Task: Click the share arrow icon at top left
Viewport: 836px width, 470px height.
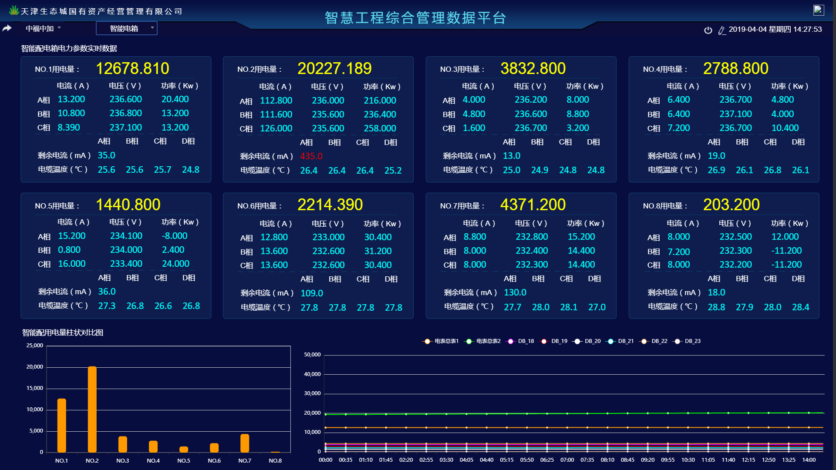Action: [x=7, y=28]
